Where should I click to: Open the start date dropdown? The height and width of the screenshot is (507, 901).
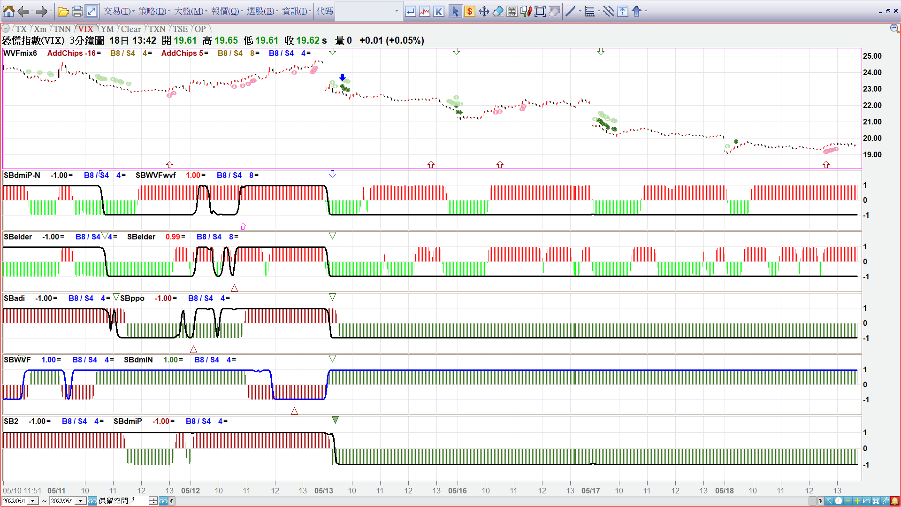tap(33, 501)
